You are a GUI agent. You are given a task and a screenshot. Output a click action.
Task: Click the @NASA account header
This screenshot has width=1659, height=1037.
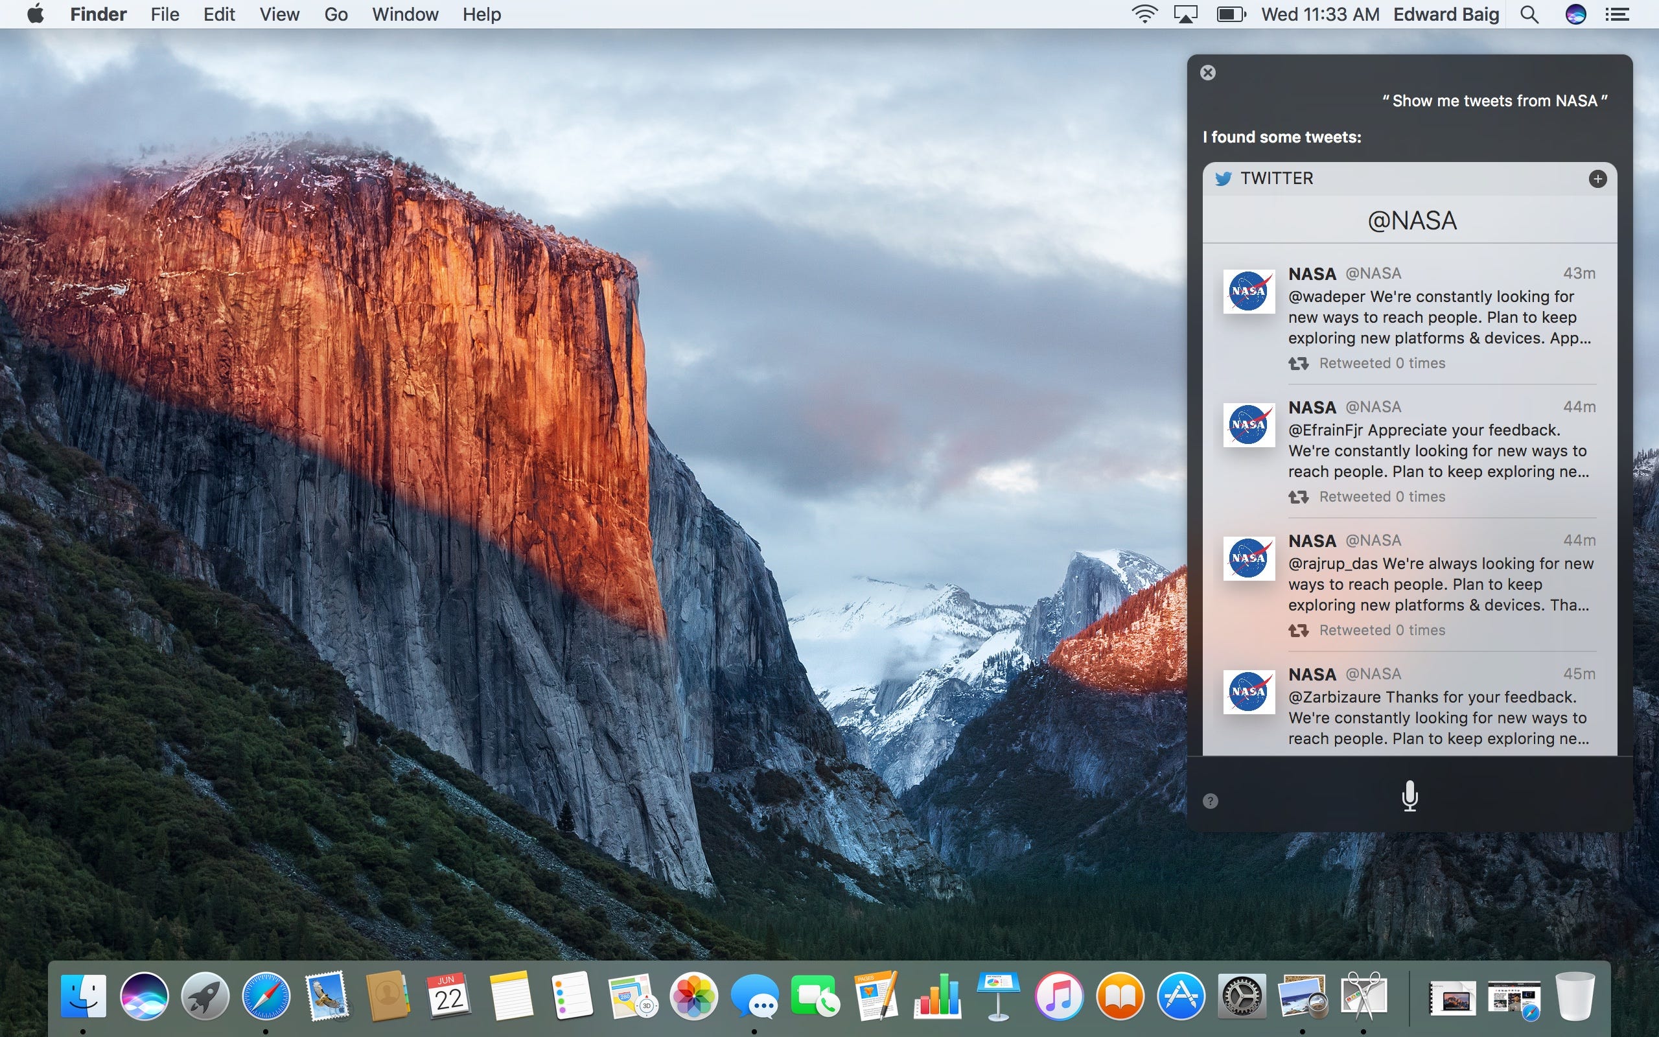click(x=1411, y=221)
